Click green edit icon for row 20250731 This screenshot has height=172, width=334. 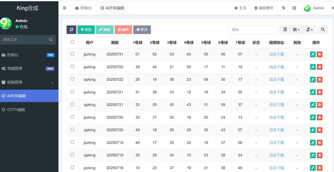(x=313, y=54)
